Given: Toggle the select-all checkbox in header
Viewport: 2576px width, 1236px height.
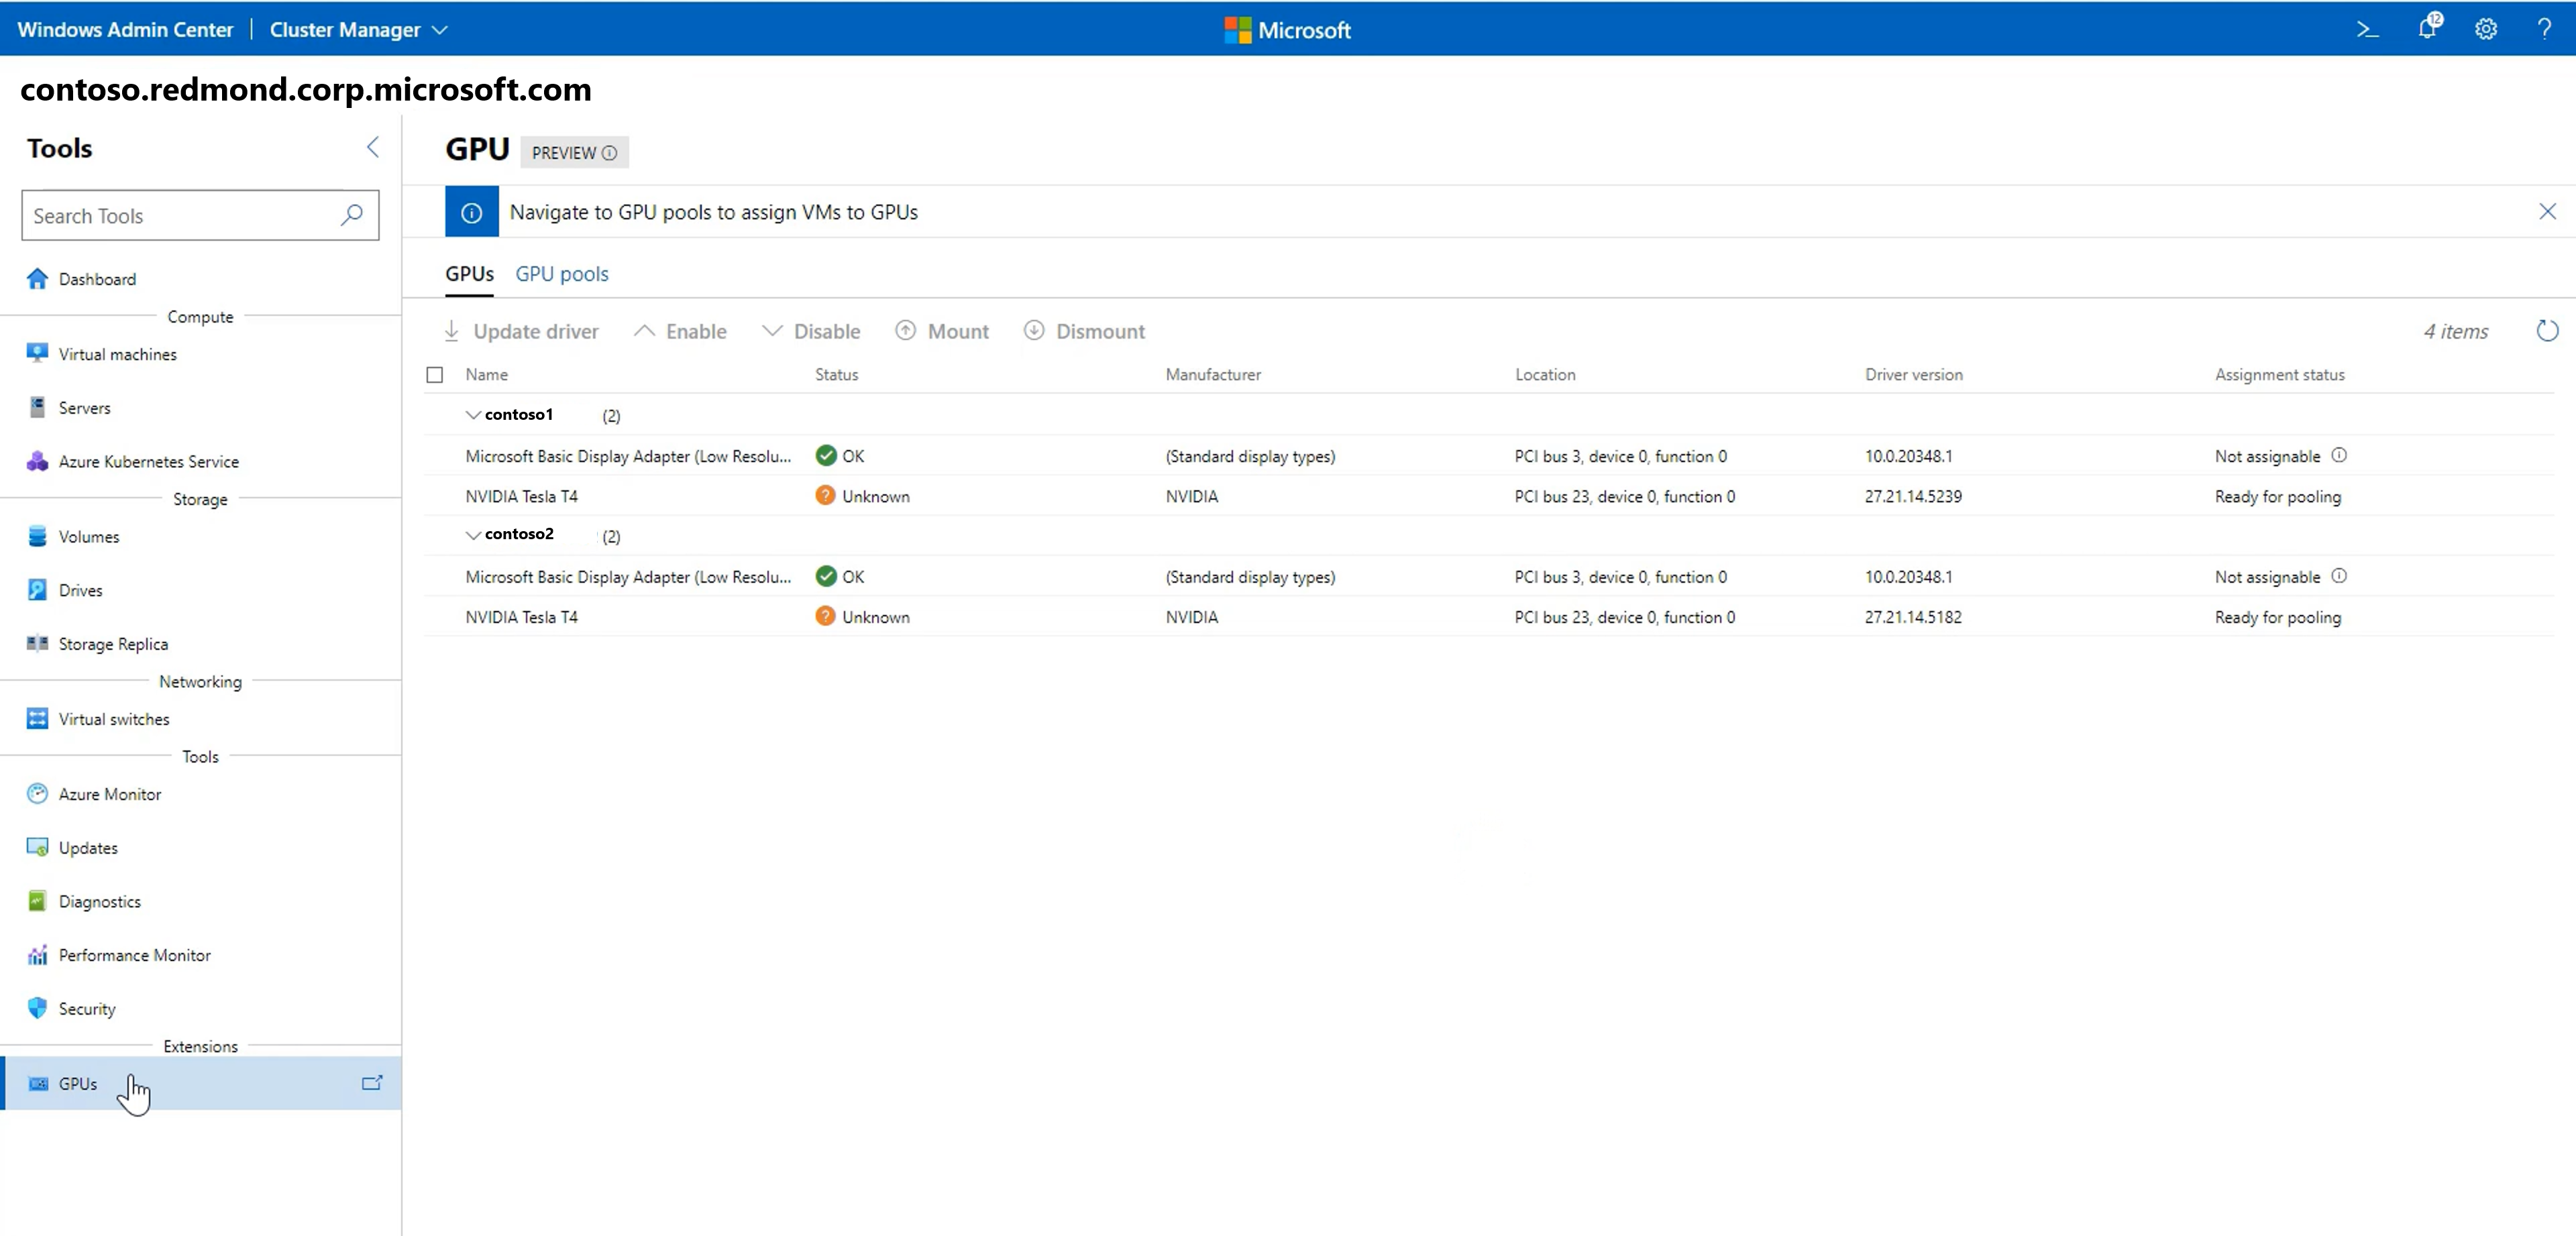Looking at the screenshot, I should tap(435, 374).
